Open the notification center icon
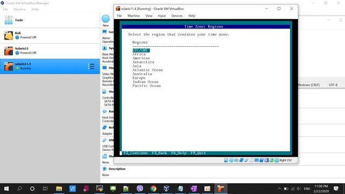The image size is (345, 194). 336,189
